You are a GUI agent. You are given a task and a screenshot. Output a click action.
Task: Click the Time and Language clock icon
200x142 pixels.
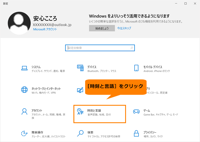[x=80, y=112]
